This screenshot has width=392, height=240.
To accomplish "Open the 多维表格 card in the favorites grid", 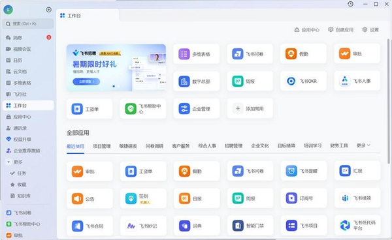I will [x=196, y=54].
